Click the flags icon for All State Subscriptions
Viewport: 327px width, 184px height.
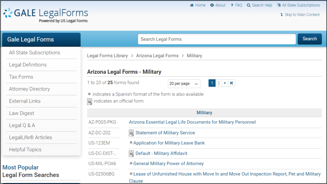point(279,5)
